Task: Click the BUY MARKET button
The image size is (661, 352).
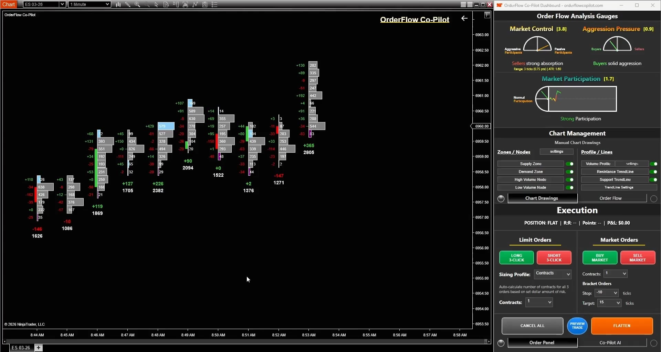Action: click(599, 258)
